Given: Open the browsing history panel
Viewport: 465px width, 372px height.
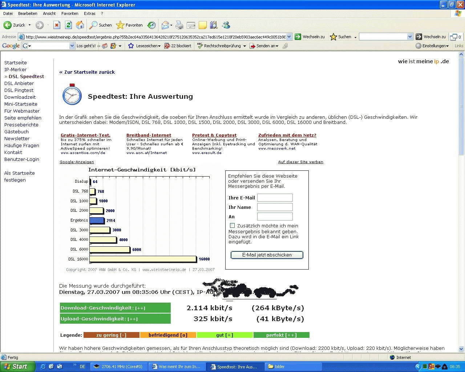Looking at the screenshot, I should coord(151,25).
